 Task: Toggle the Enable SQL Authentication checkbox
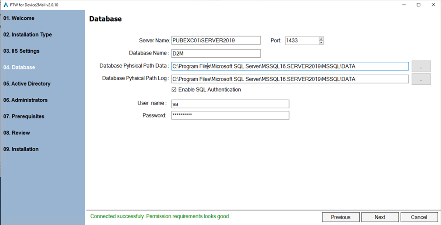pyautogui.click(x=174, y=90)
